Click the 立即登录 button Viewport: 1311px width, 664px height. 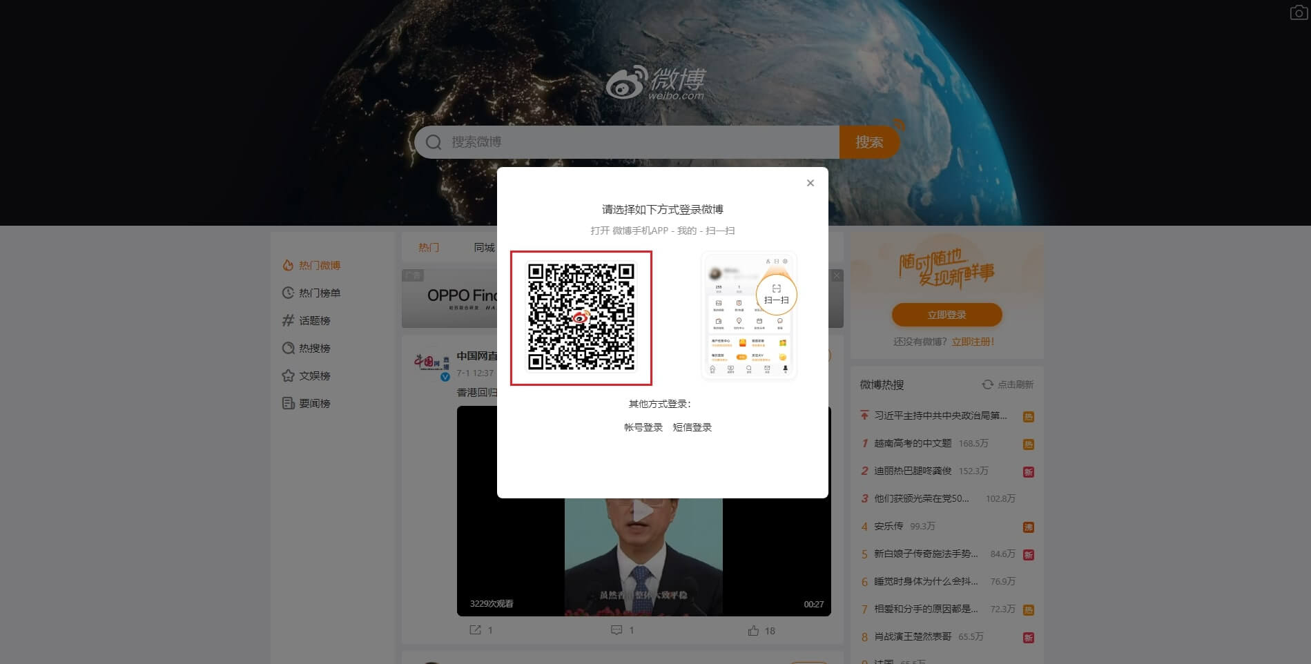click(x=946, y=315)
